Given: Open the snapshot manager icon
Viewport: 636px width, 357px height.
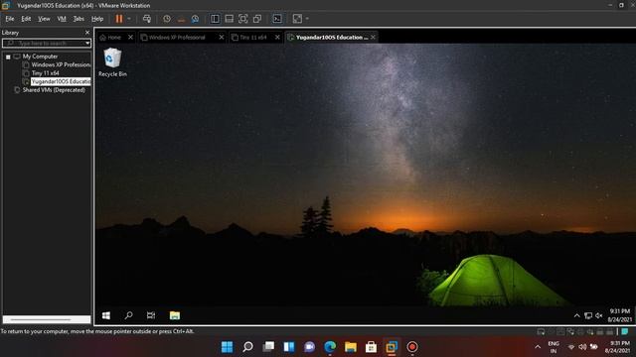Looking at the screenshot, I should (195, 19).
